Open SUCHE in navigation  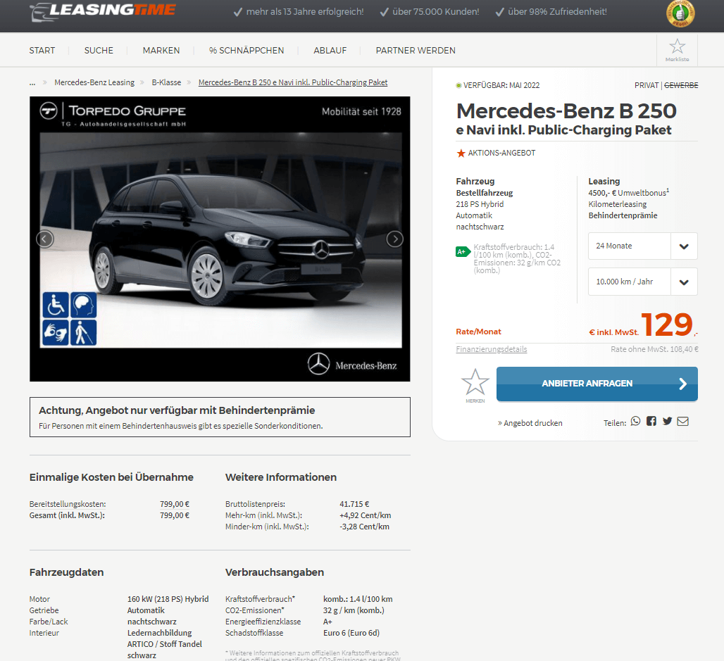click(99, 50)
